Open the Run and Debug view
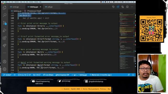 4,30
